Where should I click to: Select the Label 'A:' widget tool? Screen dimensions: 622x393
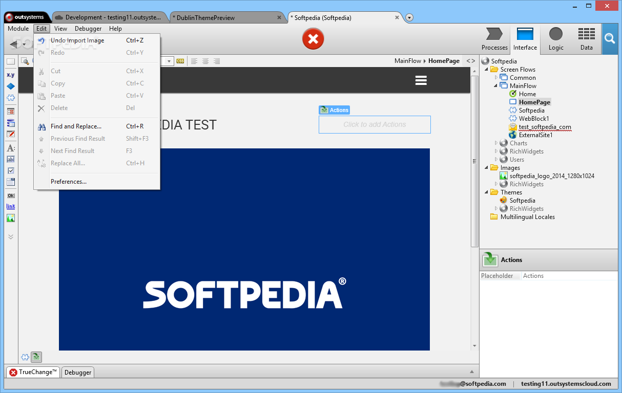coord(11,148)
